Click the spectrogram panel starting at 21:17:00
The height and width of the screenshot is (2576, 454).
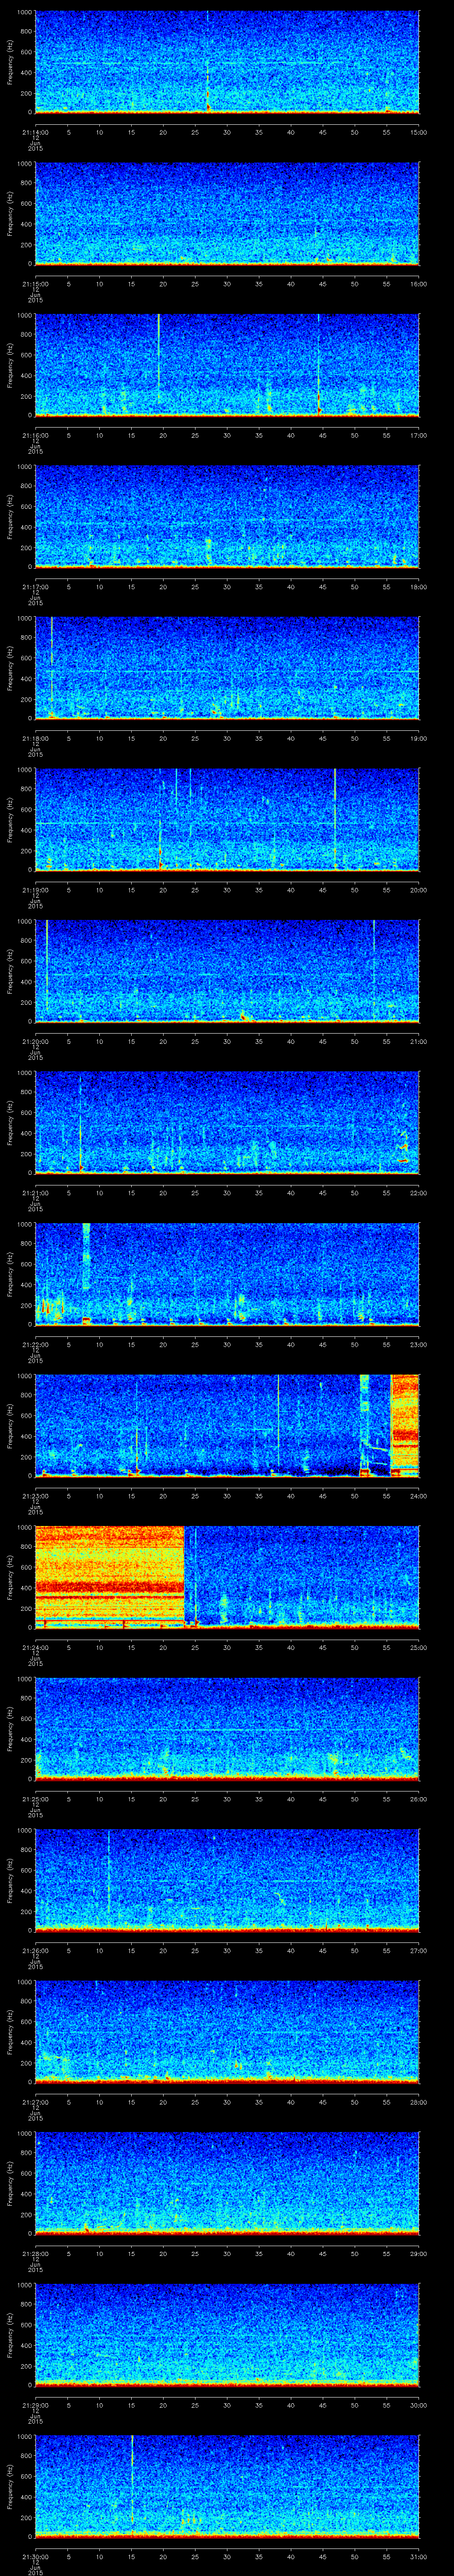(227, 517)
